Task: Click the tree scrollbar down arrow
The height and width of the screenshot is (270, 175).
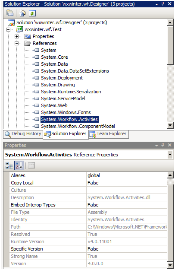Action: coord(170,125)
